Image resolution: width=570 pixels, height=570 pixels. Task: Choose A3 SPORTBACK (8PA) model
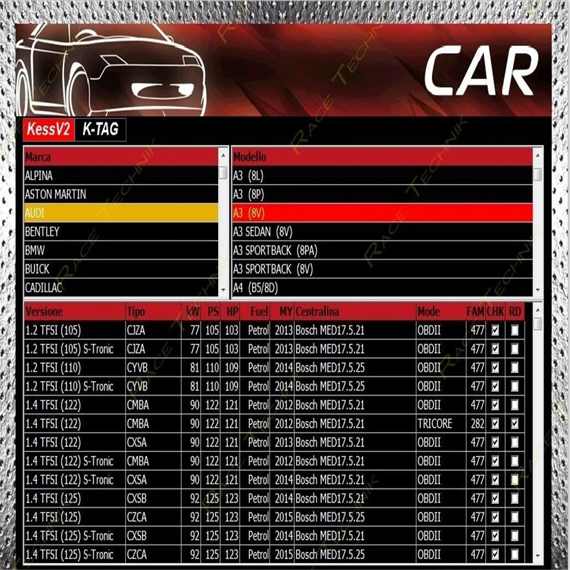pos(382,251)
